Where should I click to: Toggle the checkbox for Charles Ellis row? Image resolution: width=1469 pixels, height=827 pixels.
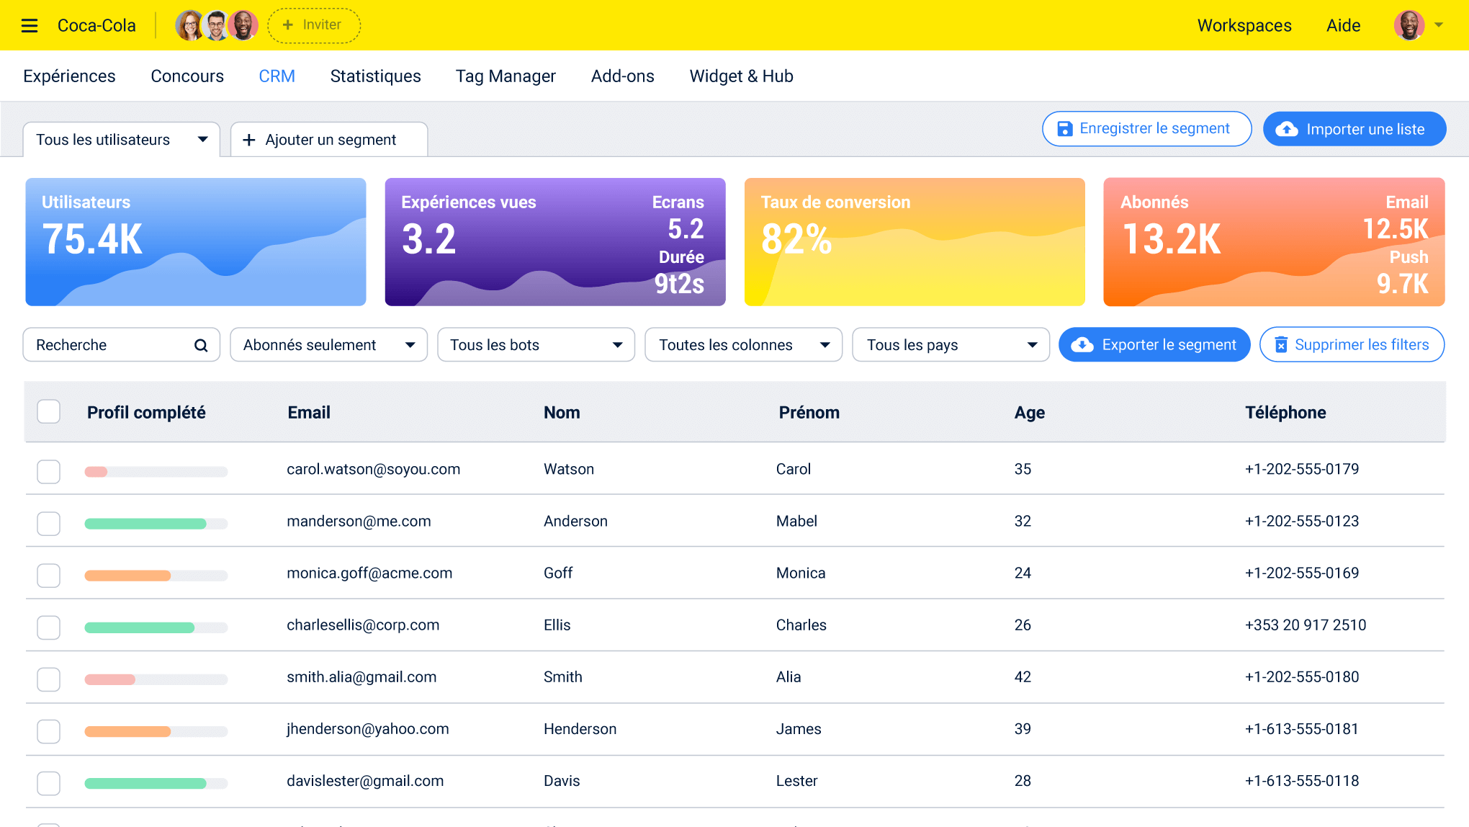coord(48,625)
